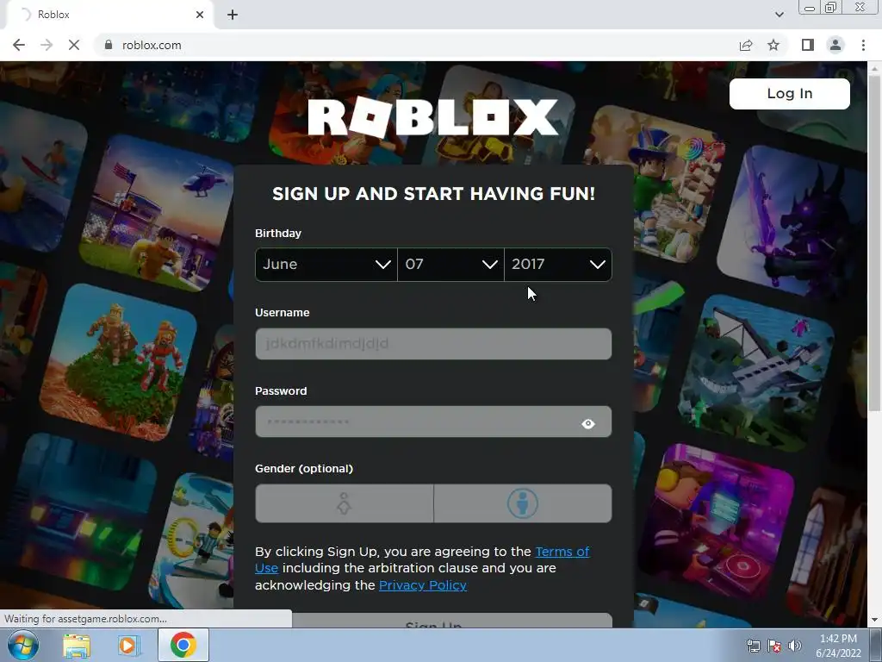Click the helicopter game thumbnail
882x662 pixels.
(x=158, y=215)
